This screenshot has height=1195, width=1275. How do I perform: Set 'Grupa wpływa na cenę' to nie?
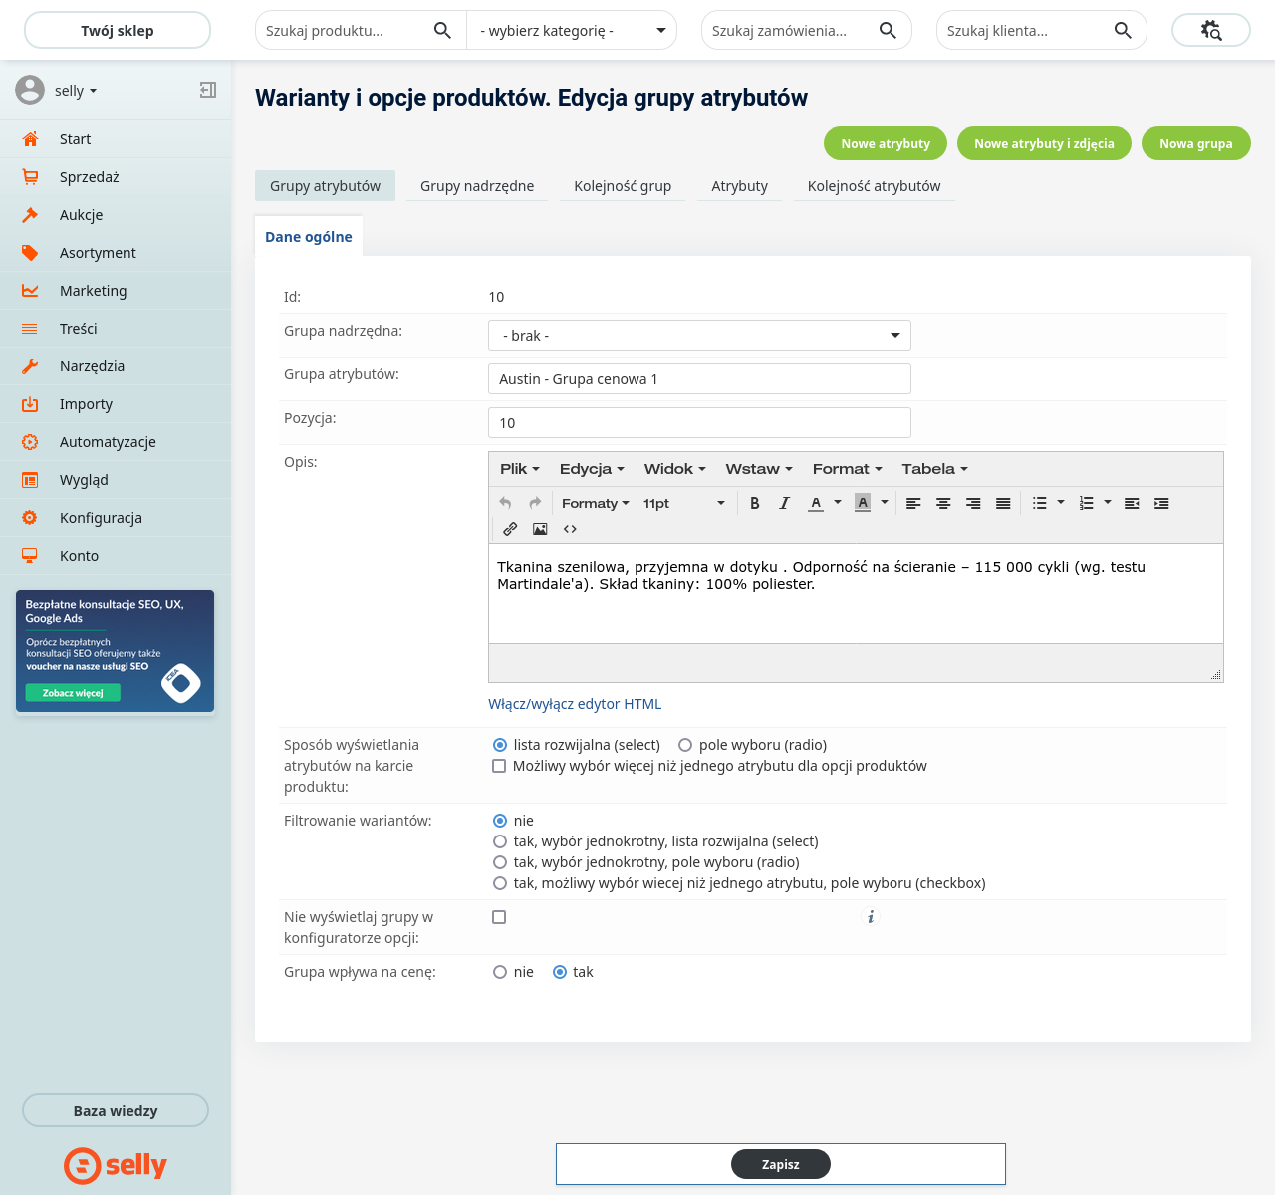[500, 972]
